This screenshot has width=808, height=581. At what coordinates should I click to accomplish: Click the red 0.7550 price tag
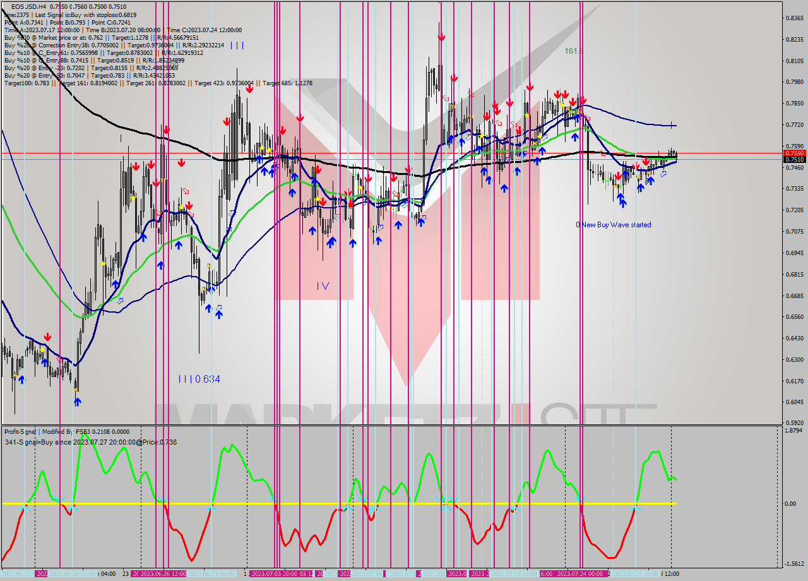tap(793, 153)
